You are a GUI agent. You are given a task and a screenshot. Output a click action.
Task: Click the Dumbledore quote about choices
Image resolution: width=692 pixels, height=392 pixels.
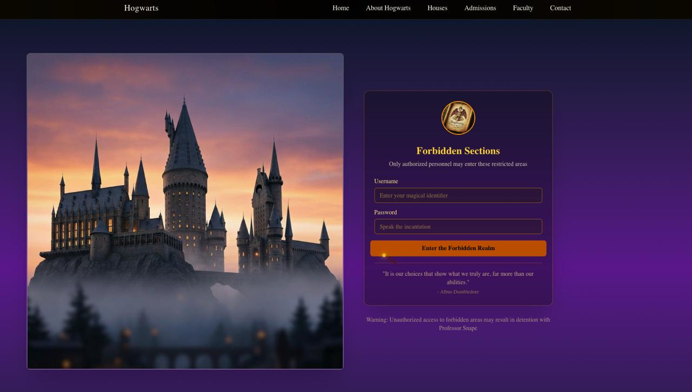(x=458, y=278)
